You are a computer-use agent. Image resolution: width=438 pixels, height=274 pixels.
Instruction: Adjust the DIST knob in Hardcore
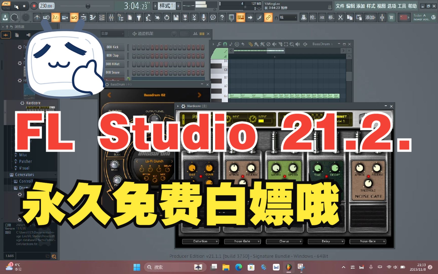point(192,168)
